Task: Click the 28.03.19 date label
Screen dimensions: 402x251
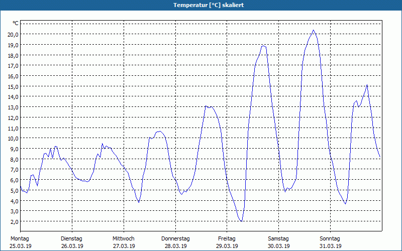Action: (x=175, y=246)
